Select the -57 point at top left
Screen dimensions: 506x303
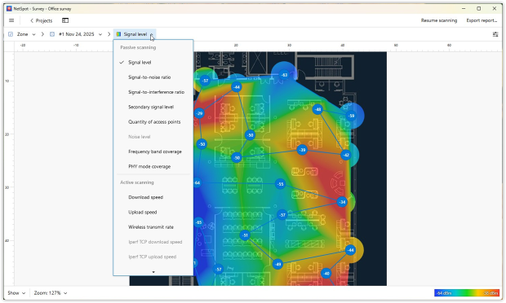pos(205,81)
